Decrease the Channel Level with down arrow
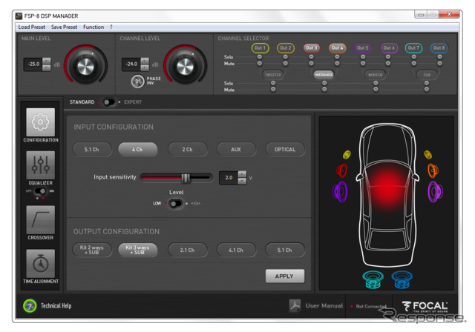475x332 pixels. pyautogui.click(x=145, y=67)
